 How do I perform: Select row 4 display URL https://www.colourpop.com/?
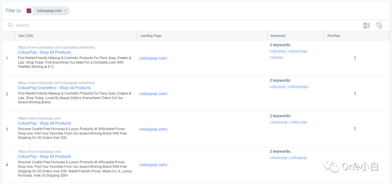coord(40,152)
